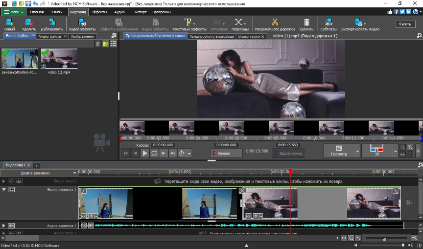Click the Twitter share icon
The image size is (423, 249).
click(x=402, y=12)
